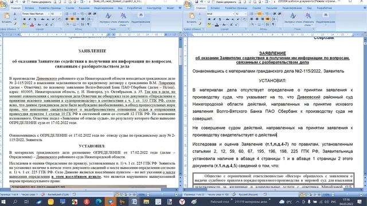Viewport: 367px width, 206px height.
Task: Apply text highlight color in the left window
Action: tap(24, 24)
